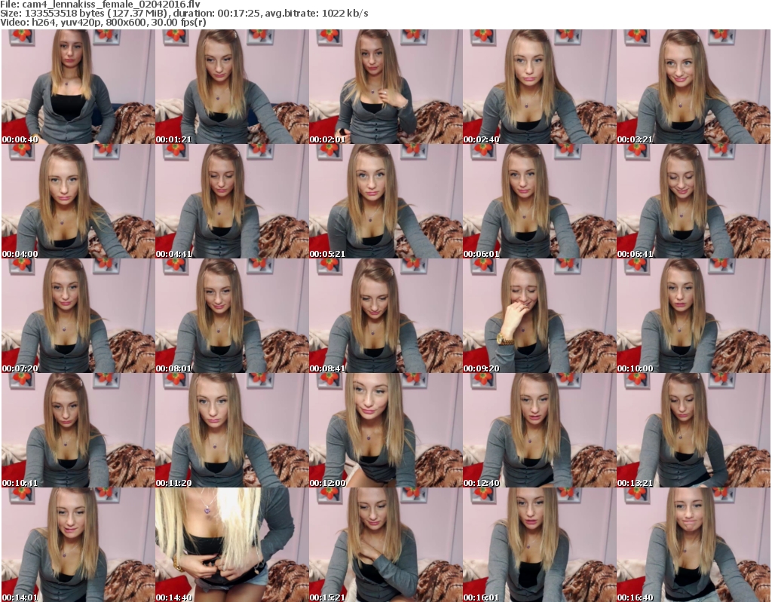Select the thumbnail stamped 00:02:01

tap(385, 87)
